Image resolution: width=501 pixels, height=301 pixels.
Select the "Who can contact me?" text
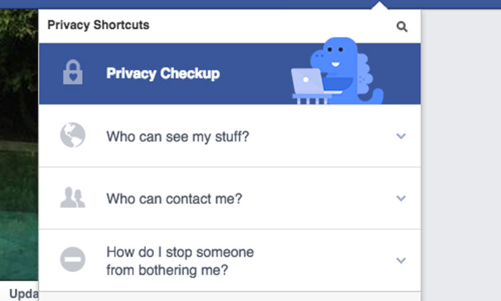(174, 199)
